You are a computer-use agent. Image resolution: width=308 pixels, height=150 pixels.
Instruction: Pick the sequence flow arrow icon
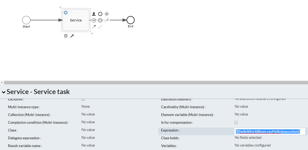click(94, 27)
